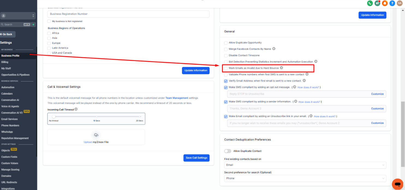Click the upload cloud icon for voicemail file
405x190 pixels.
tap(96, 135)
